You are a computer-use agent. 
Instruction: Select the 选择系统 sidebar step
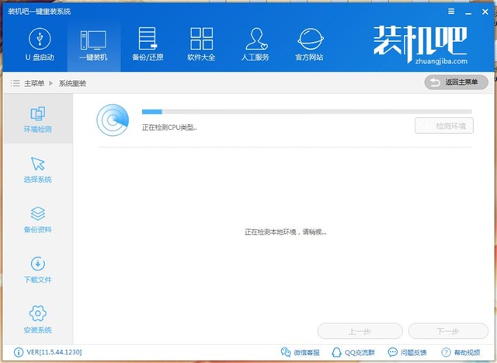pos(37,169)
